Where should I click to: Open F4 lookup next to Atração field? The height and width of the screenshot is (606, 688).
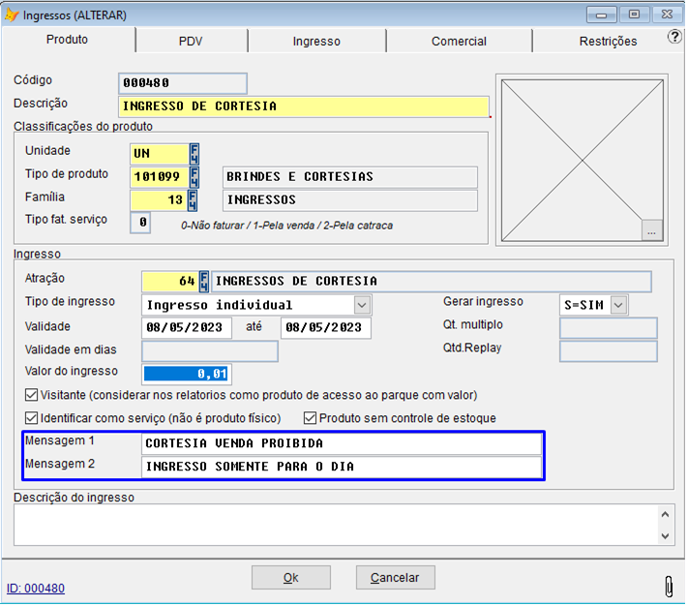tap(204, 281)
